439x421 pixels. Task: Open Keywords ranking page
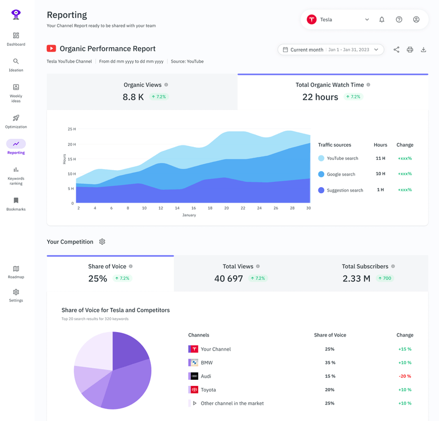coord(16,176)
